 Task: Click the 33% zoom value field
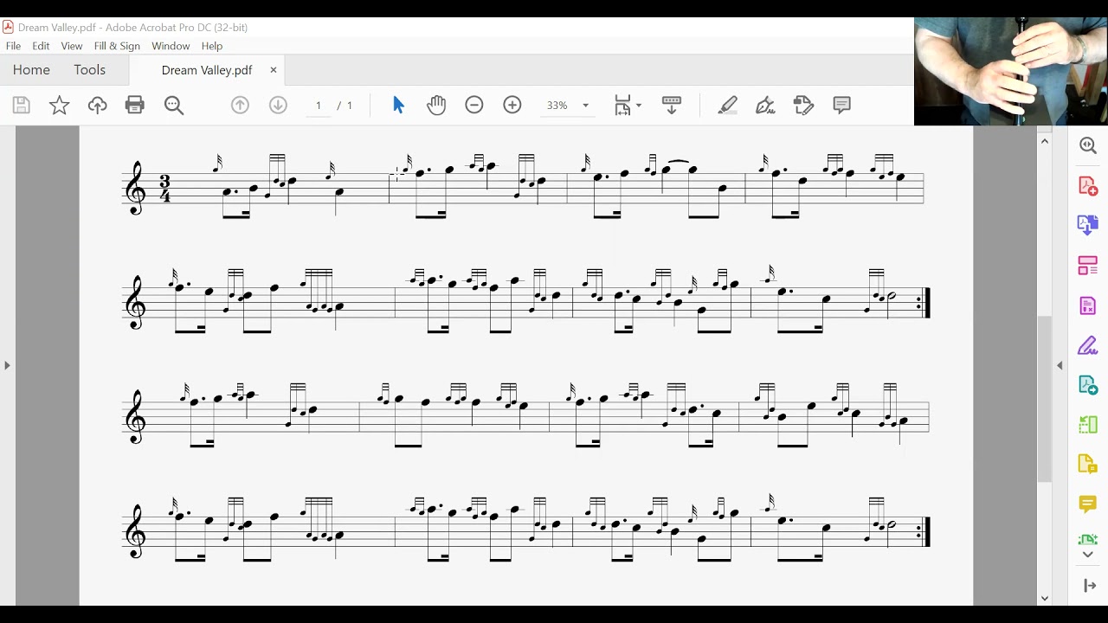click(x=557, y=106)
